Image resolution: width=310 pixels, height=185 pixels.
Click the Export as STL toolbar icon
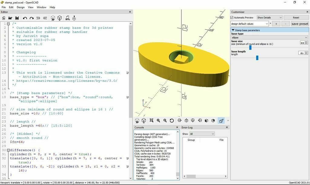67,18
